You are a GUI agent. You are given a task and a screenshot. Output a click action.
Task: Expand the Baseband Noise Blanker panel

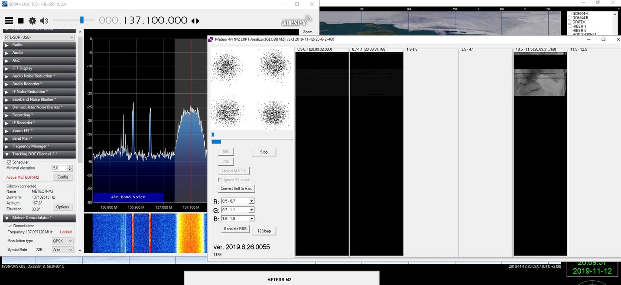pos(39,100)
